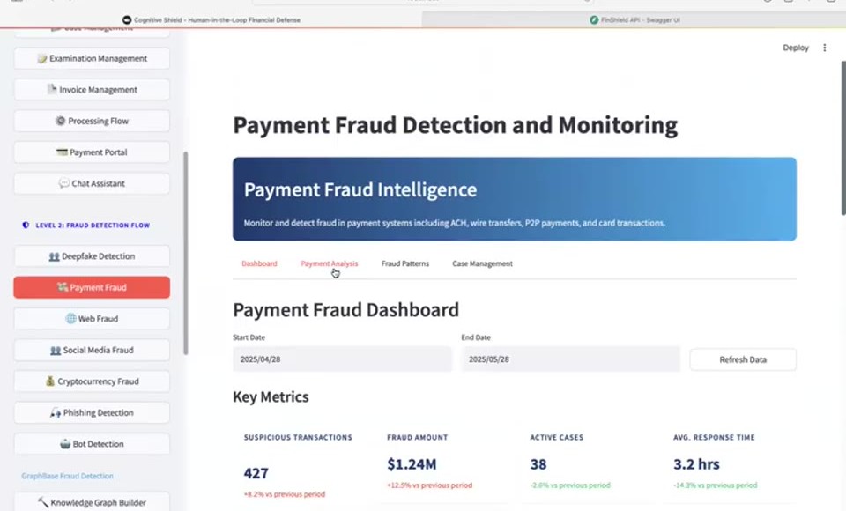Open the End Date picker field
Viewport: 846px width, 511px height.
570,359
